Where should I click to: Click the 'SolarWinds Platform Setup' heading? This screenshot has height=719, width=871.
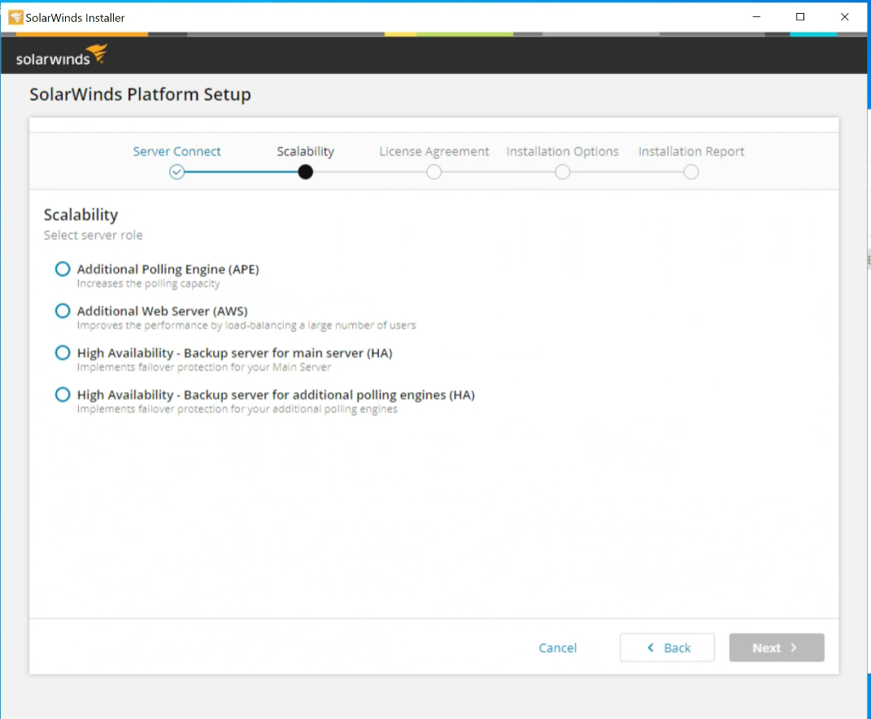pos(140,94)
